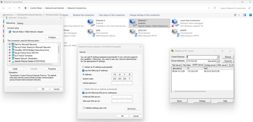
Task: Uncheck File and Printer Sharing for Microsoft Networks
Action: 10,47
